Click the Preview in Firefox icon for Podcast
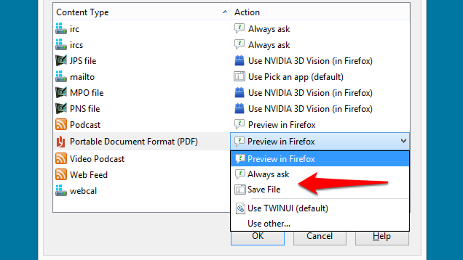Viewport: 463px width, 260px height. coord(239,125)
